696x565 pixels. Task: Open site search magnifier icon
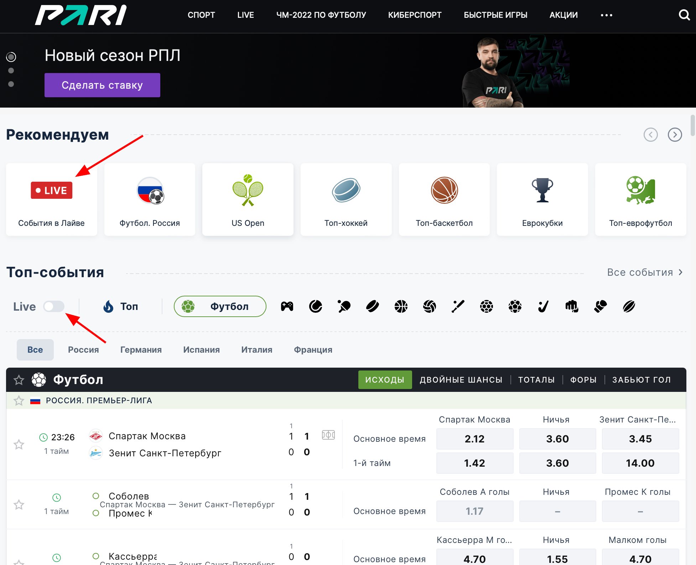[684, 15]
